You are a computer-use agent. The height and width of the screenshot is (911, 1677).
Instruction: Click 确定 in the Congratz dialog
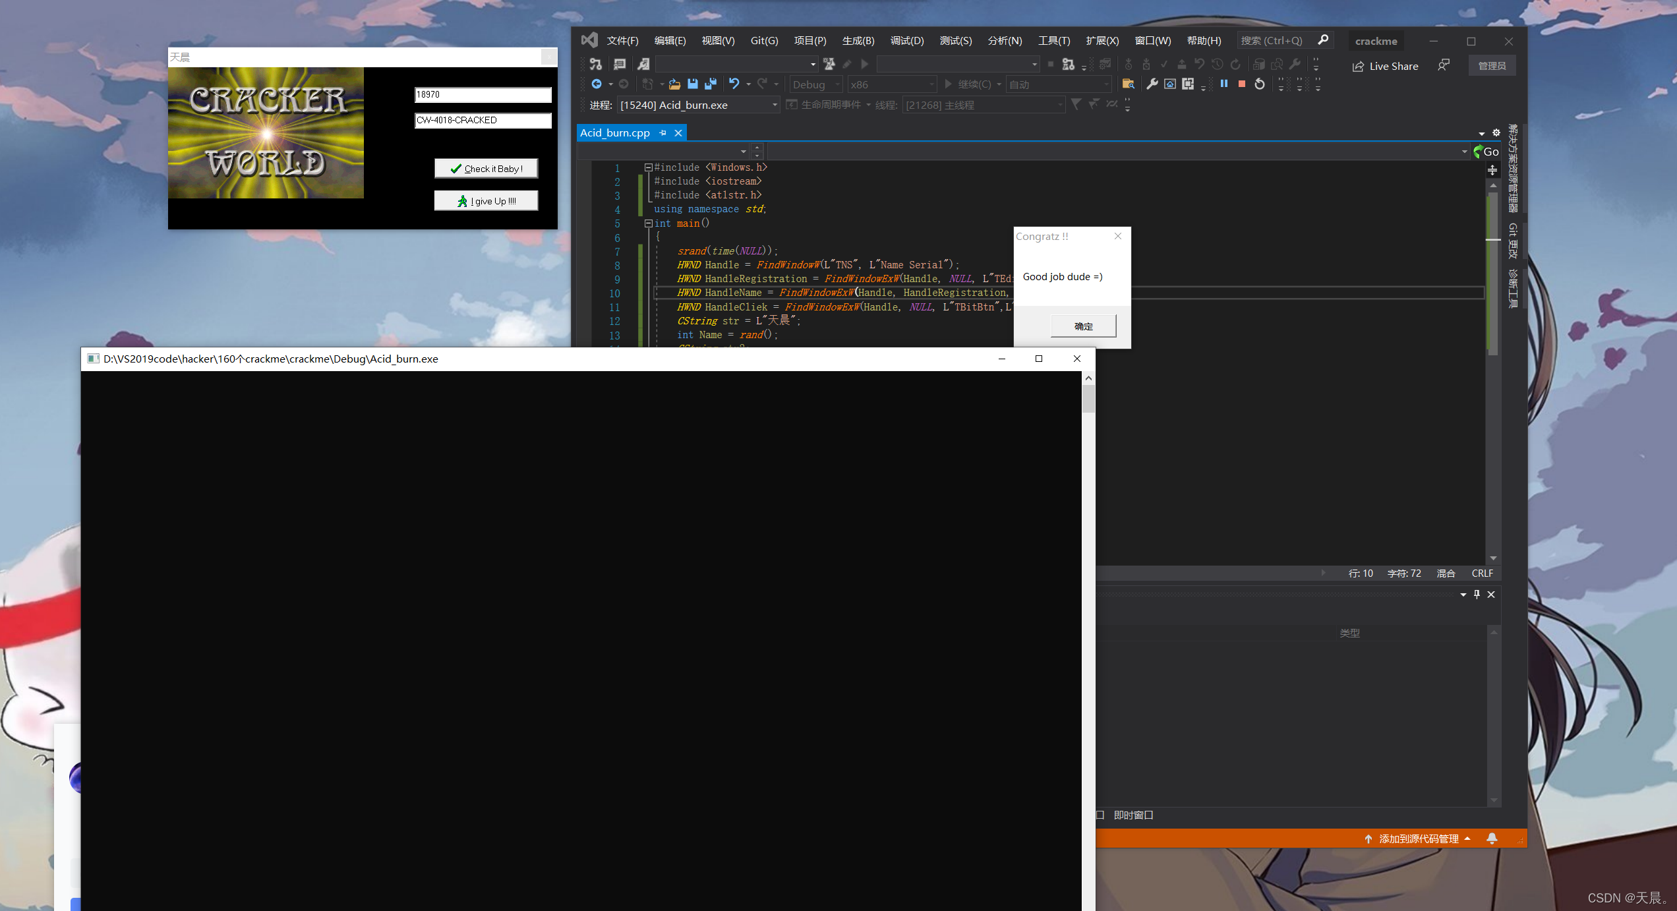tap(1082, 326)
